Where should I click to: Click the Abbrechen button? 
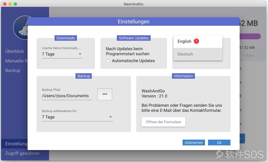[194, 142]
